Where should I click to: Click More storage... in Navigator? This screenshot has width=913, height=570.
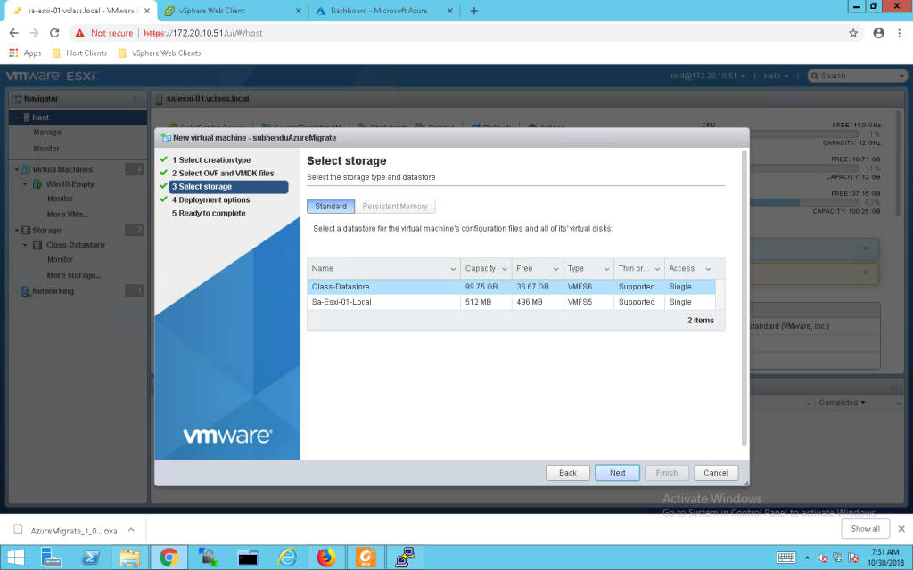pyautogui.click(x=74, y=276)
